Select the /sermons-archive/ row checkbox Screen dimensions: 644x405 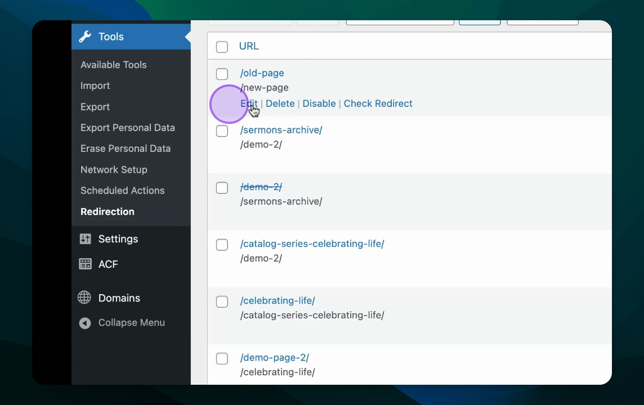pyautogui.click(x=222, y=131)
